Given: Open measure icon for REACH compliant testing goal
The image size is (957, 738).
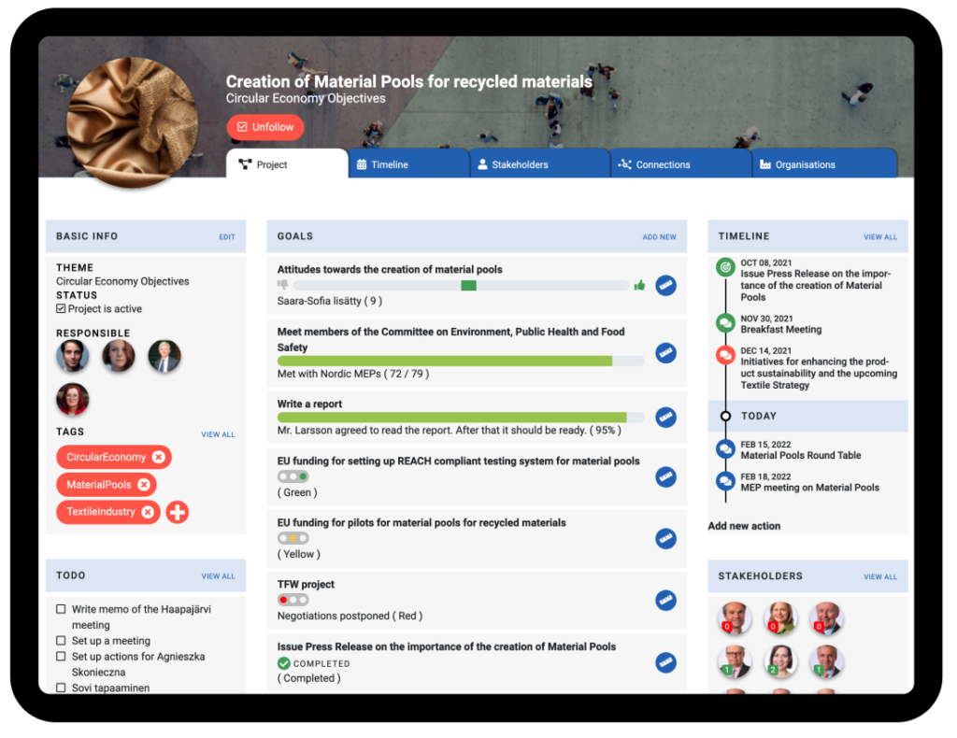Looking at the screenshot, I should click(x=665, y=477).
